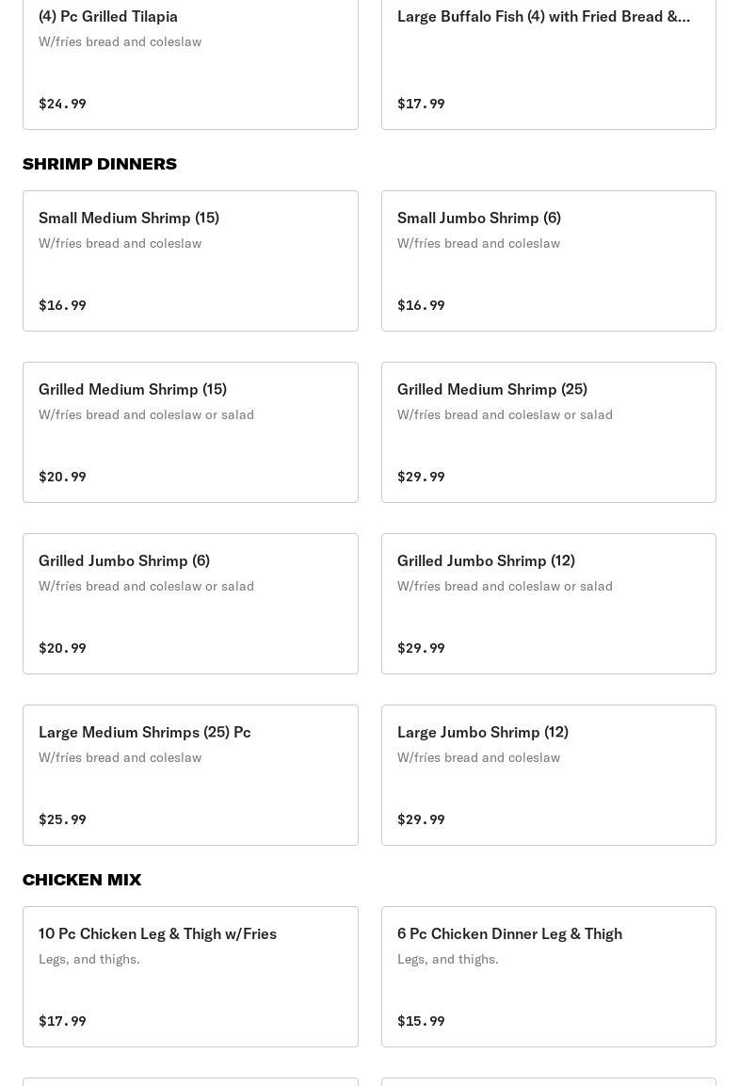Open 6 Pc Chicken Dinner Leg & Thigh
This screenshot has width=739, height=1086.
coord(549,977)
